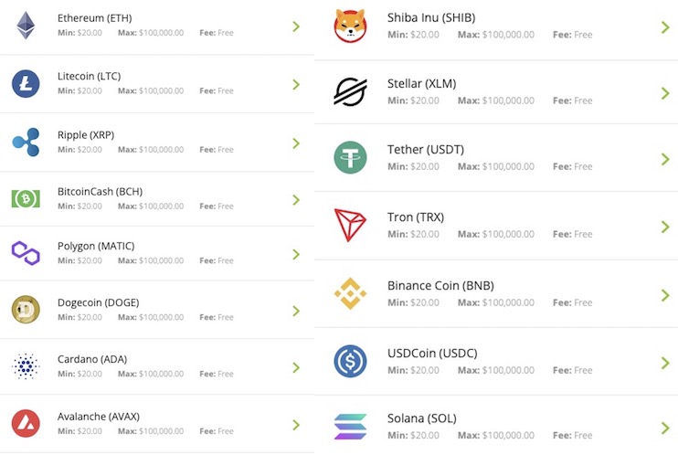This screenshot has height=455, width=678.
Task: Choose the Solana gradient stripes icon
Action: [350, 427]
